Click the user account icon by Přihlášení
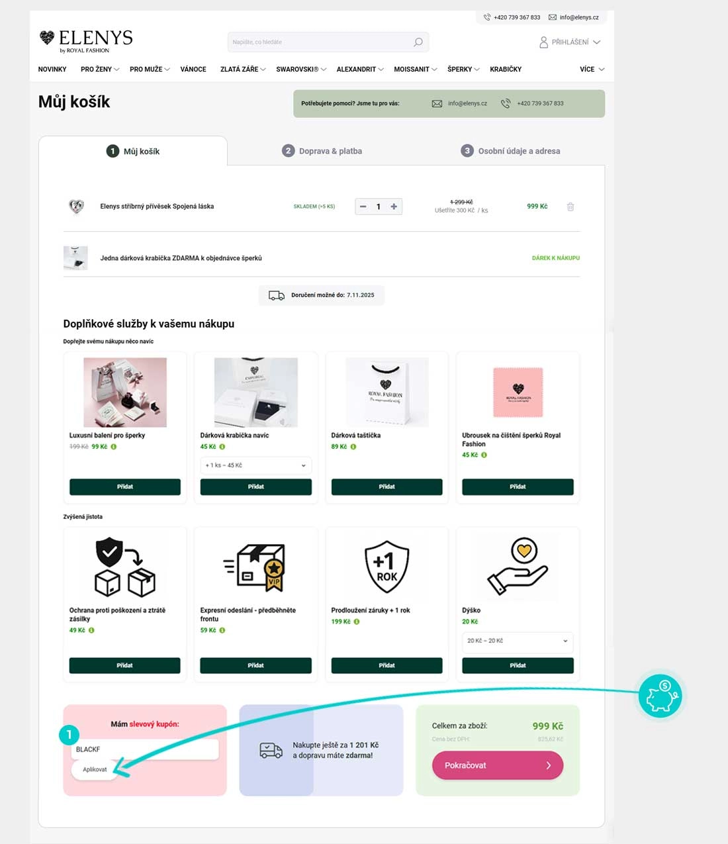 pos(543,42)
